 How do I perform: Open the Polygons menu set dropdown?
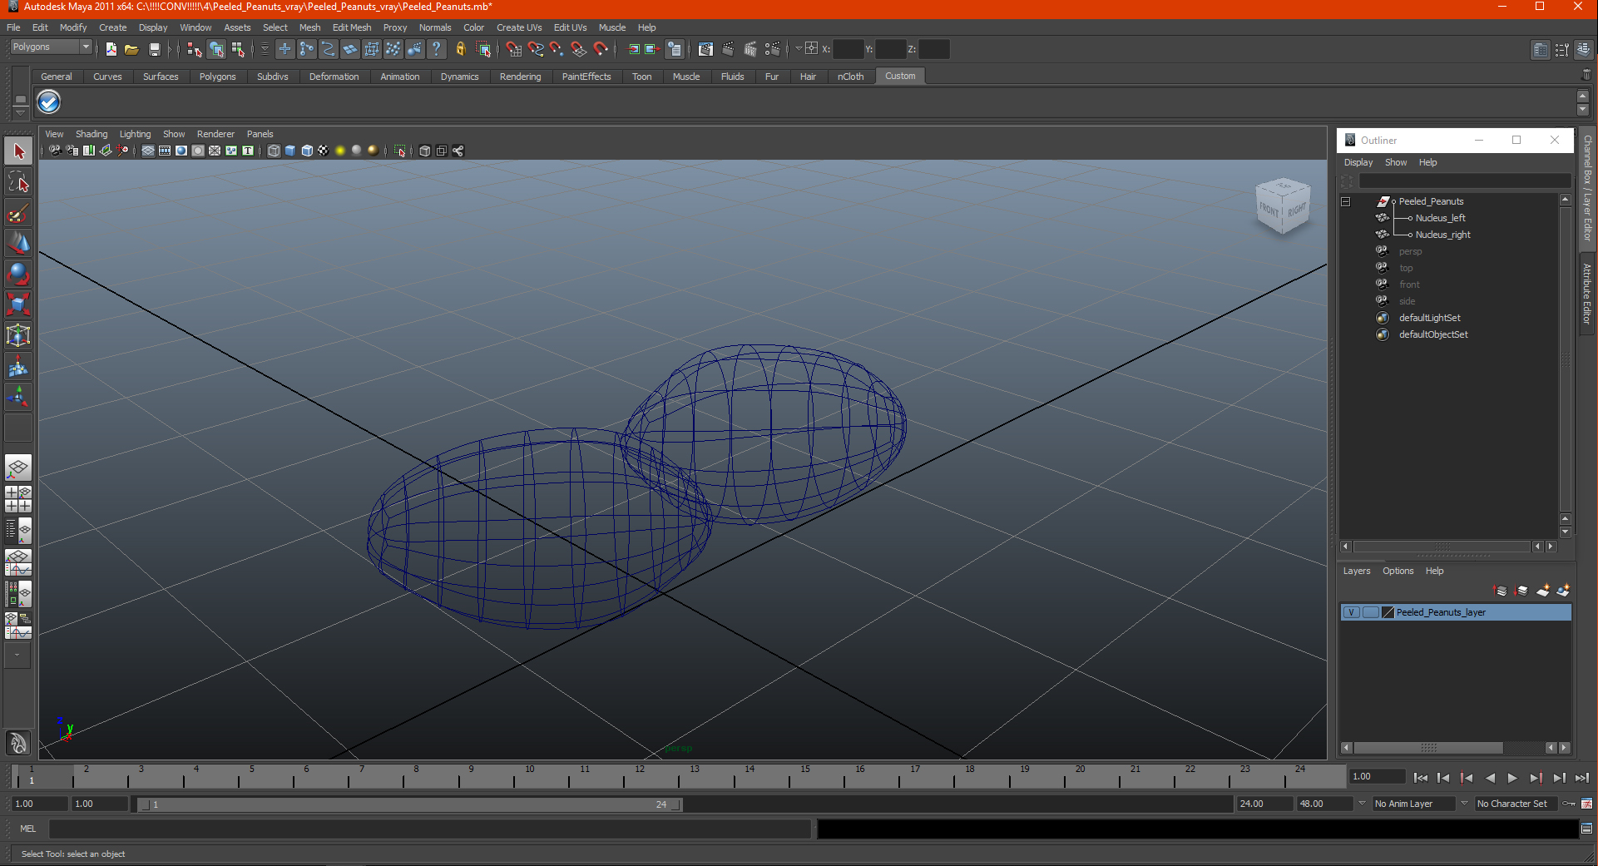click(x=50, y=47)
